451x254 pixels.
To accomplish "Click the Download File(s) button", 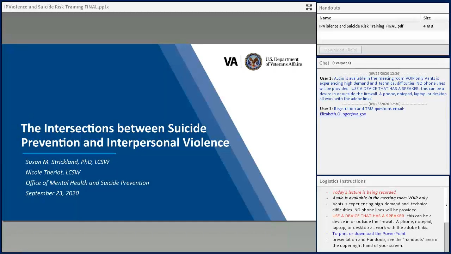I will click(x=340, y=50).
